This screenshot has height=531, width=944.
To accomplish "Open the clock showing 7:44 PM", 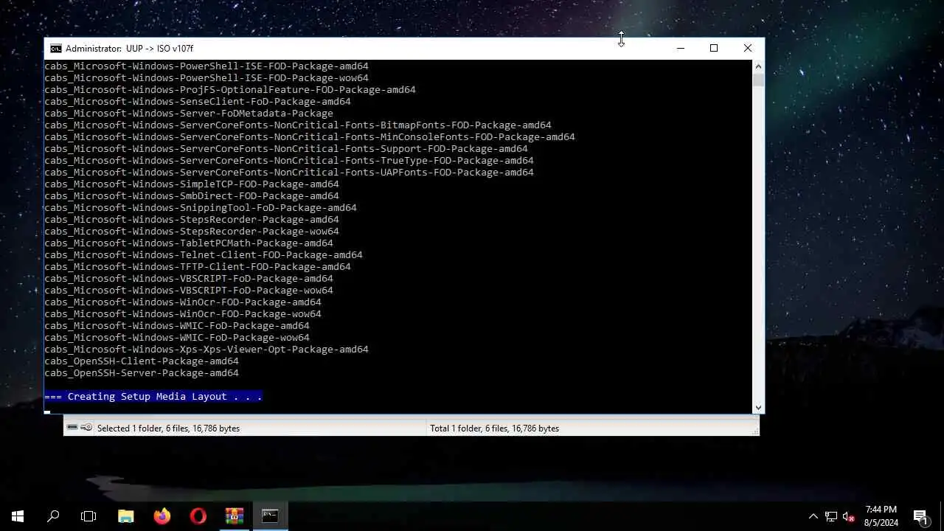I will [x=881, y=516].
